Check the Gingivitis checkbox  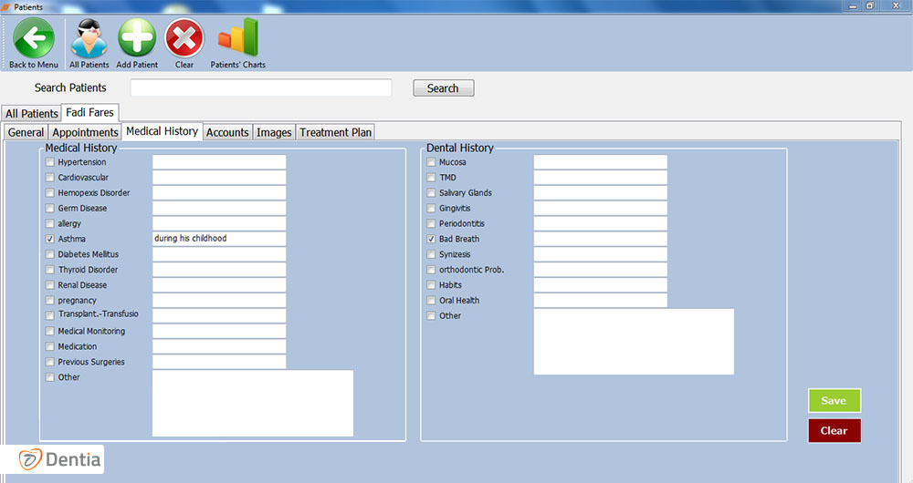click(431, 209)
